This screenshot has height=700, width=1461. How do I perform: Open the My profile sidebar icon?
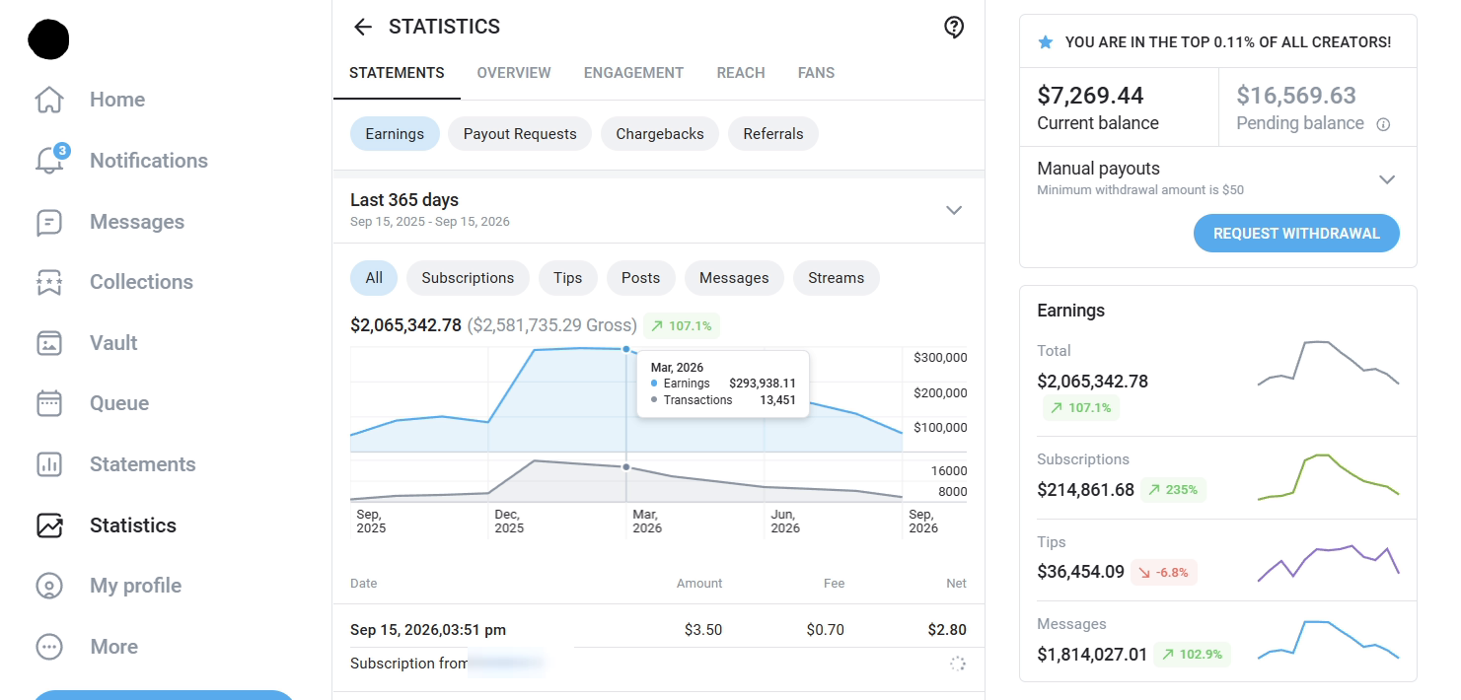pyautogui.click(x=49, y=586)
